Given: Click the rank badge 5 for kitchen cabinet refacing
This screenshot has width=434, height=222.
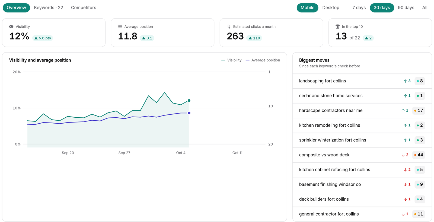Looking at the screenshot, I should 420,170.
